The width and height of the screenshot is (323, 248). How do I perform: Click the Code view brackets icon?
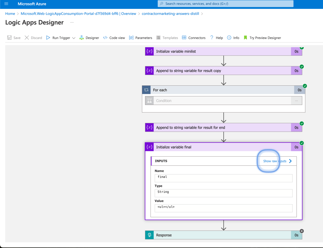point(105,38)
